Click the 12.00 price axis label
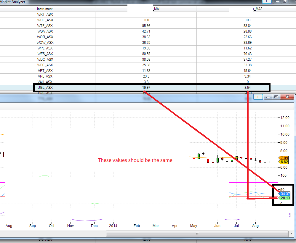This screenshot has height=243, width=296. click(x=285, y=118)
